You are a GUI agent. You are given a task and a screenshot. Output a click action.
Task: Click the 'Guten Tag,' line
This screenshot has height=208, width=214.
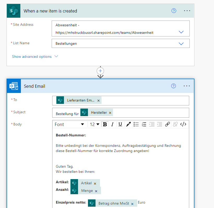(64, 167)
